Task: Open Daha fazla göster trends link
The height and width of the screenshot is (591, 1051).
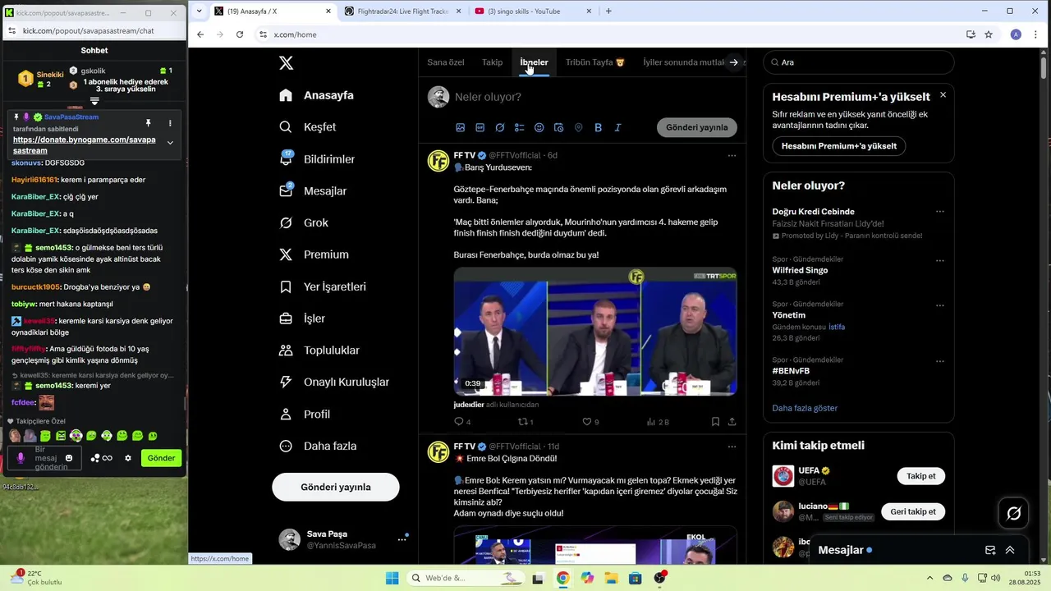Action: pos(805,408)
